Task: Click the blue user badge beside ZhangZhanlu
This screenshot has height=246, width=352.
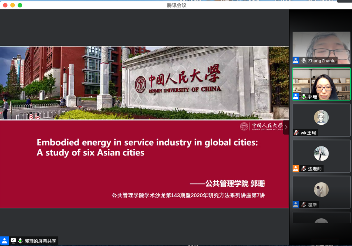Action: 296,61
